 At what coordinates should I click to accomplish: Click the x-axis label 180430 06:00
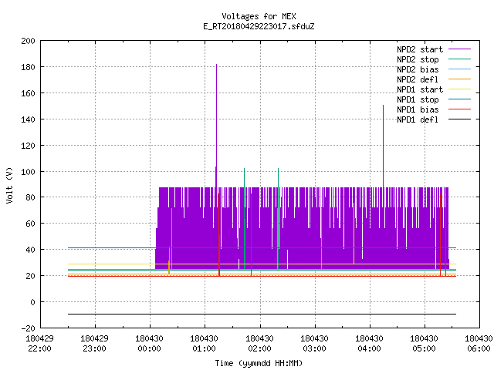pos(479,344)
